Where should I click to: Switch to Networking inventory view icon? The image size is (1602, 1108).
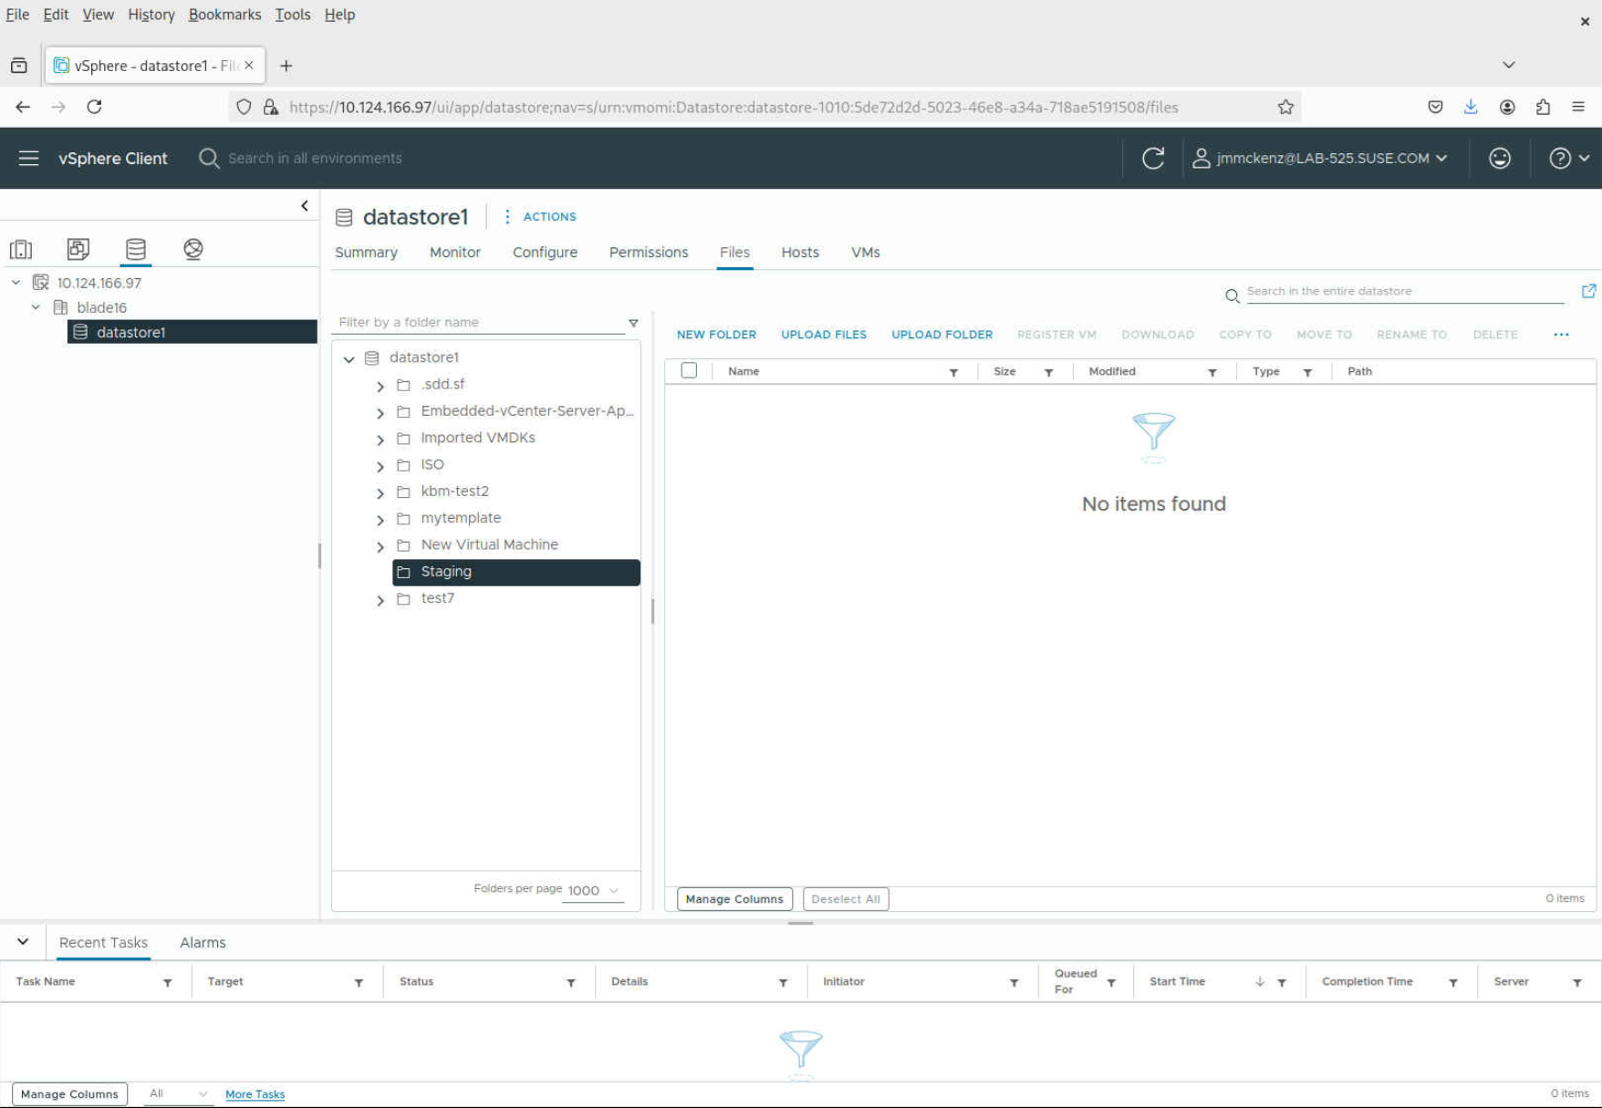coord(192,249)
